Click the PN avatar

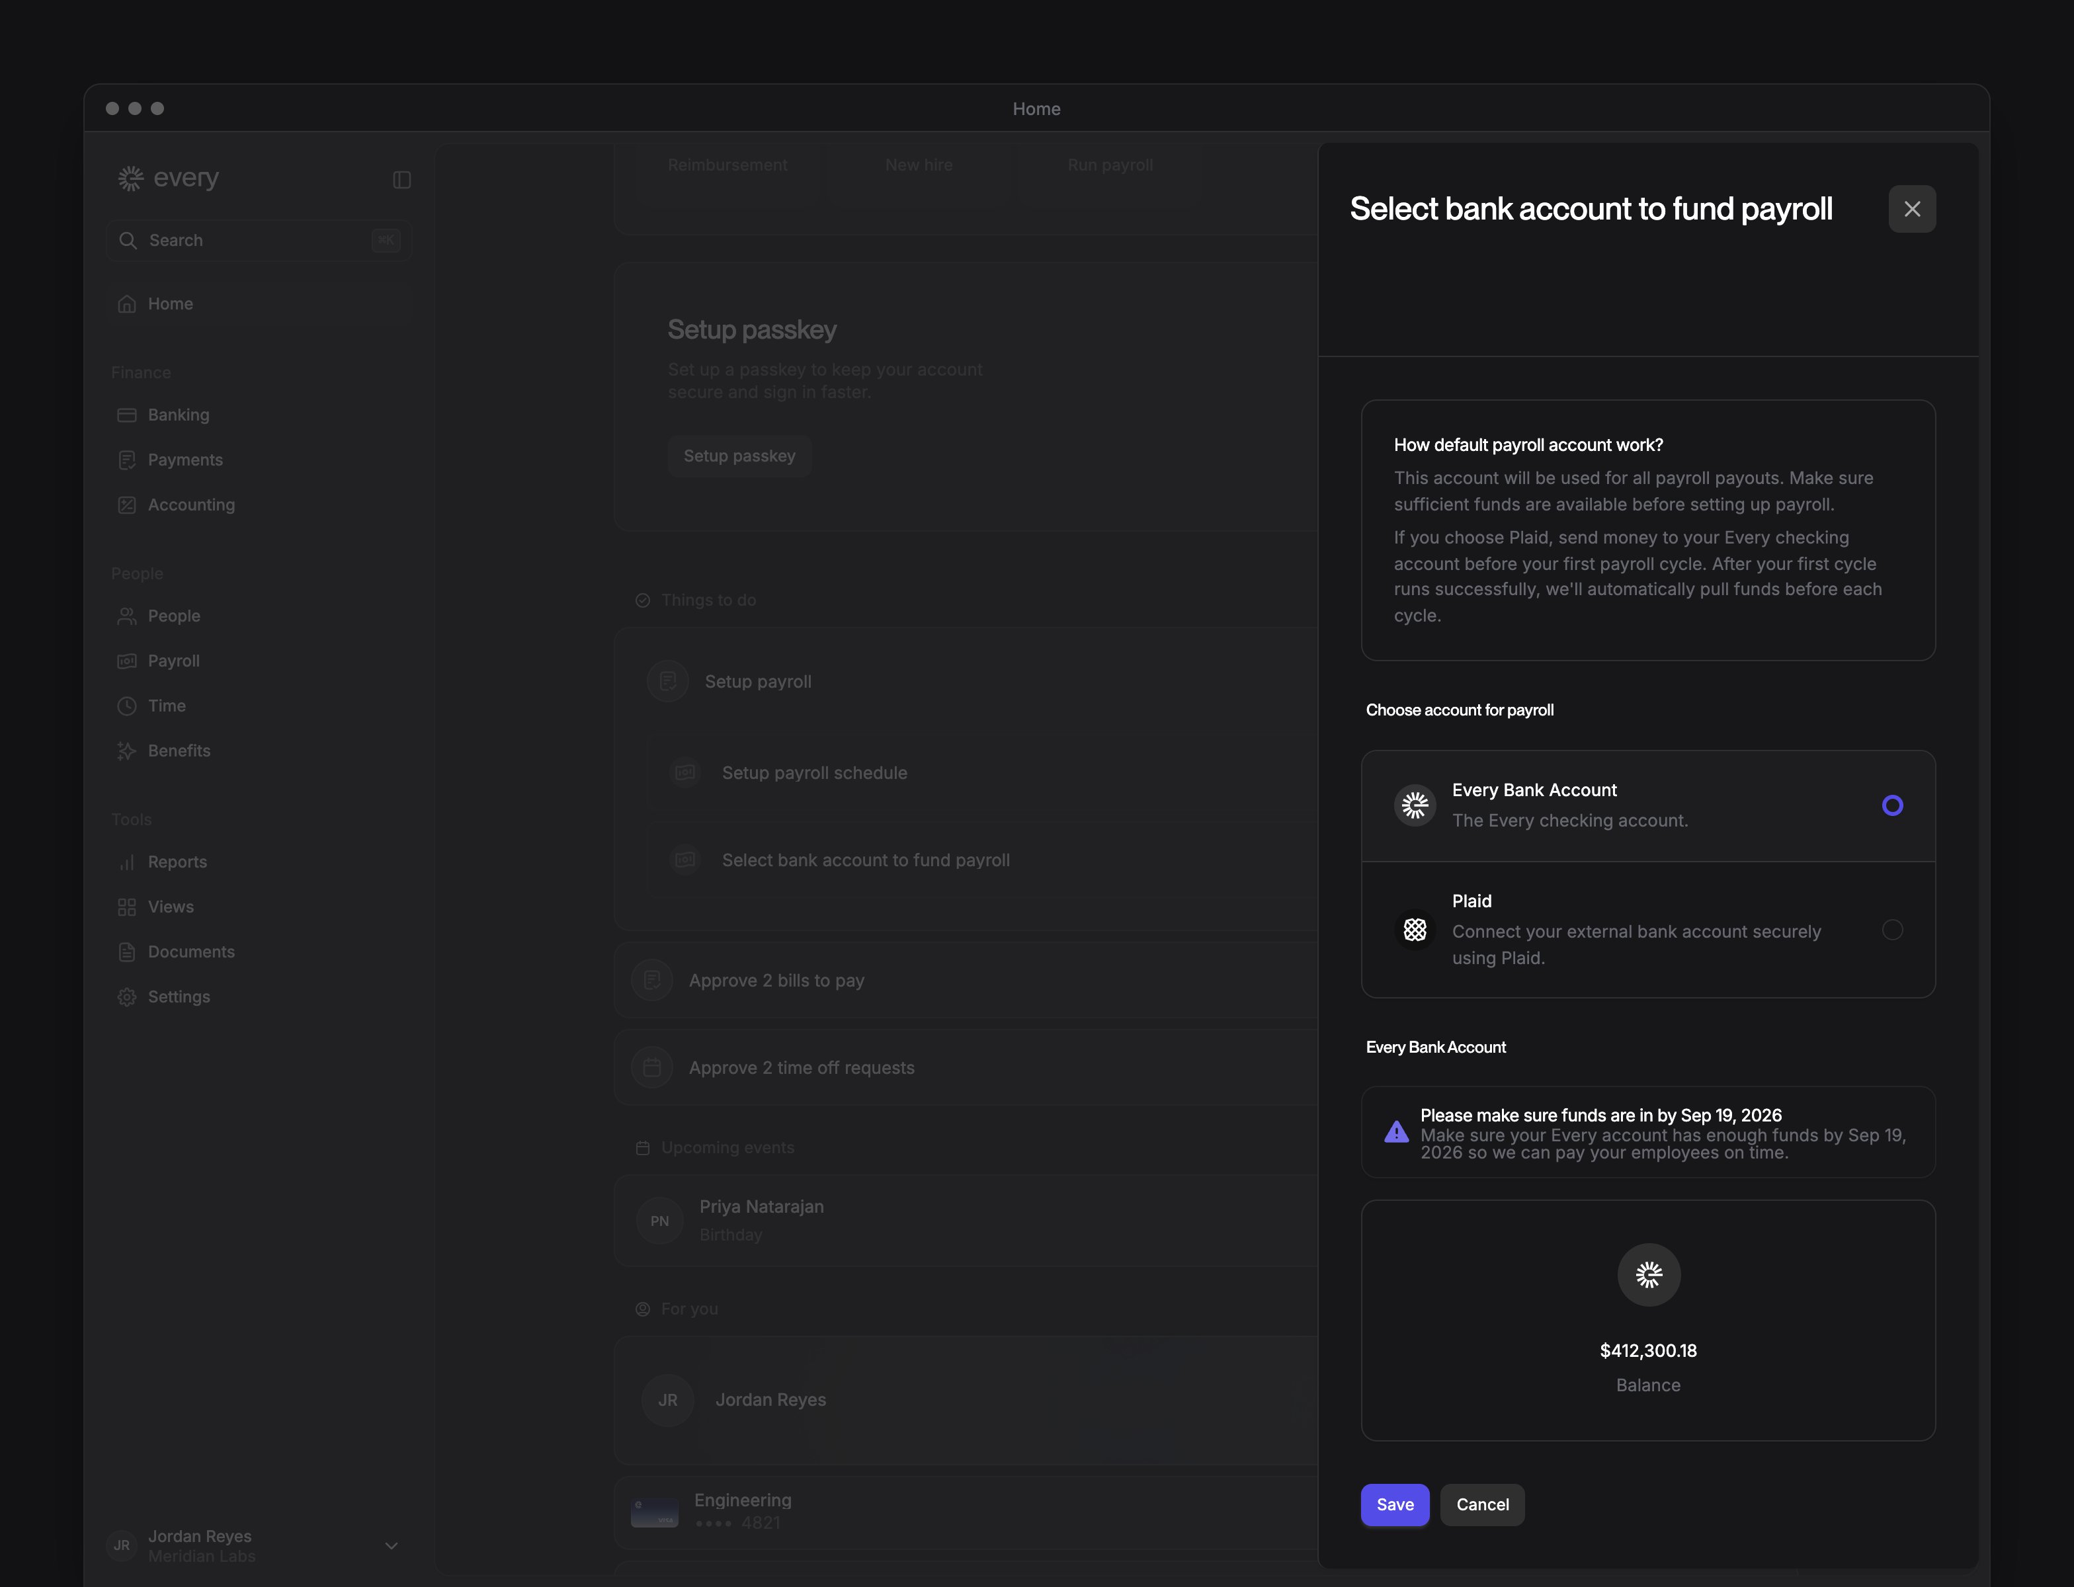tap(659, 1221)
